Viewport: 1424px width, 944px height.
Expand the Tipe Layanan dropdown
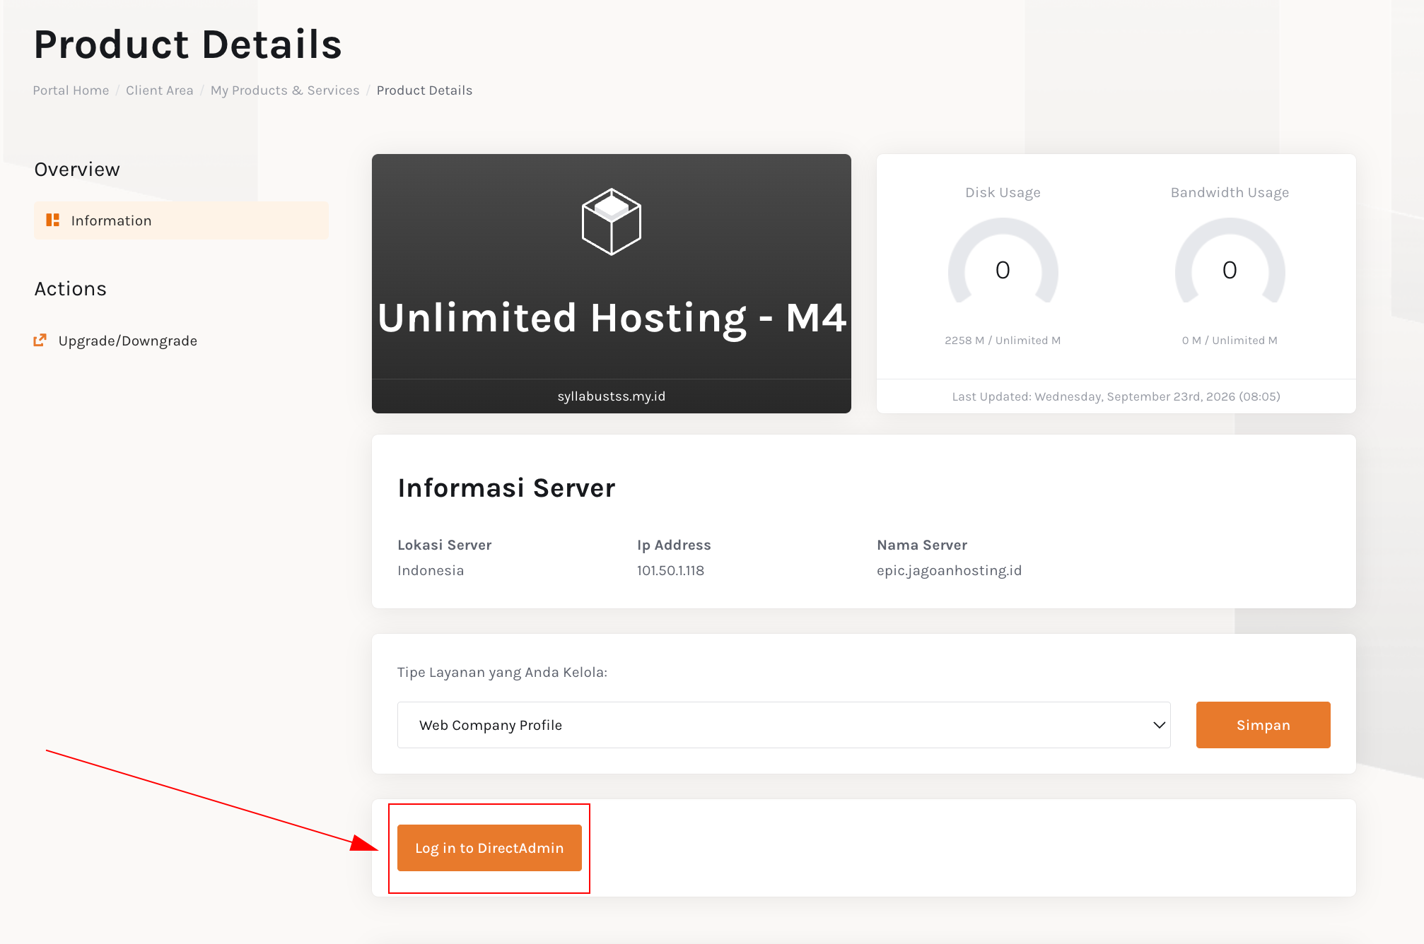point(783,725)
